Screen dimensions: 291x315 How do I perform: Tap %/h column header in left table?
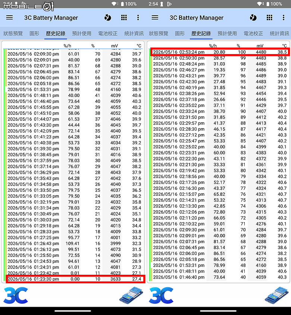pyautogui.click(x=68, y=46)
